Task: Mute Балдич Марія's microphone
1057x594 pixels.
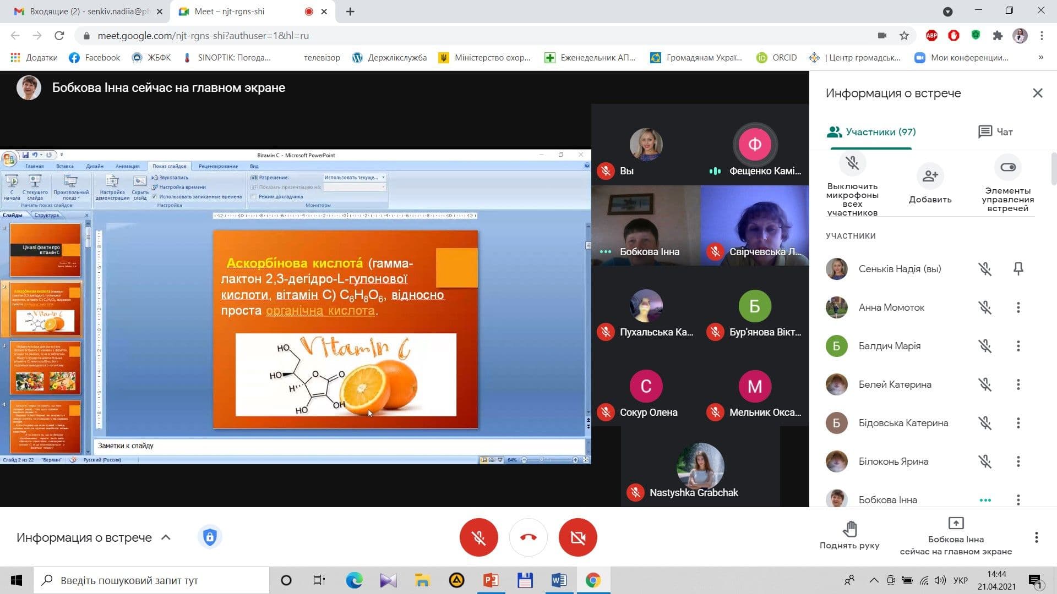Action: tap(985, 346)
